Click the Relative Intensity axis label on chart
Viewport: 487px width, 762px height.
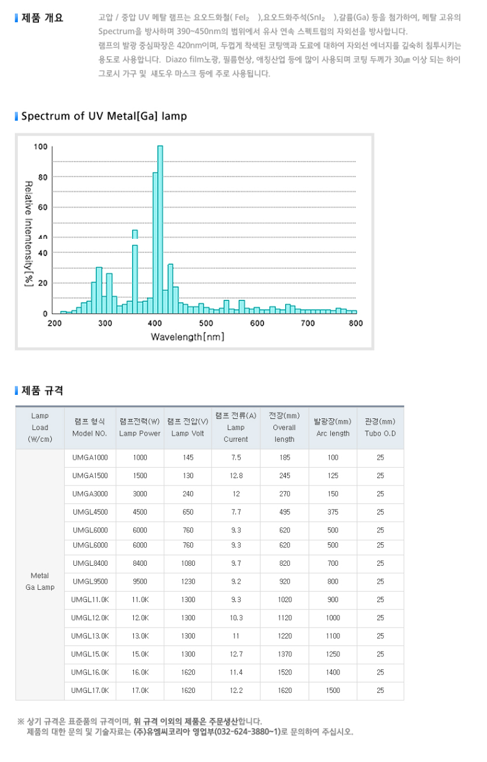tap(28, 234)
